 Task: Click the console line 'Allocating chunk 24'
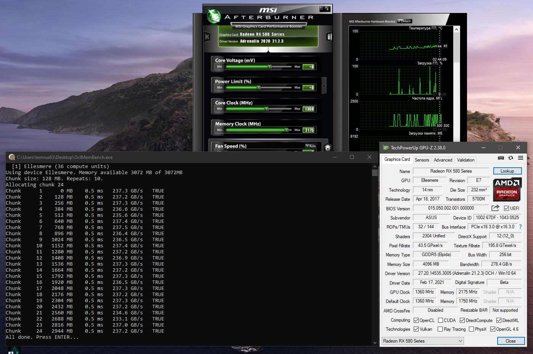[x=35, y=185]
